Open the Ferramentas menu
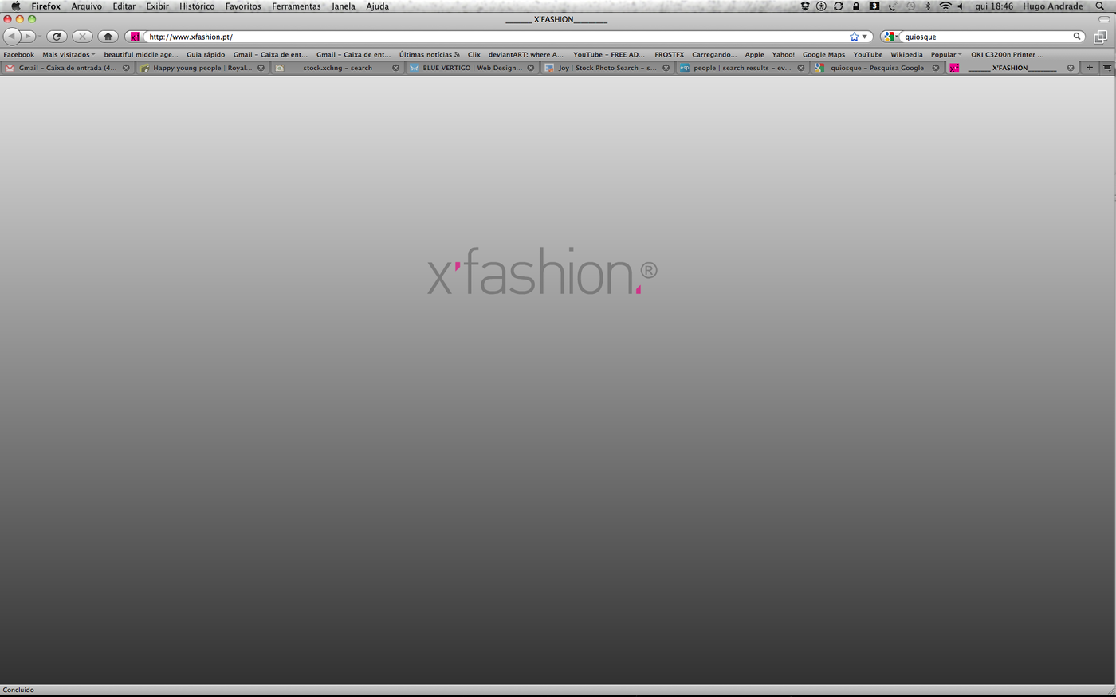This screenshot has width=1116, height=697. coord(296,6)
